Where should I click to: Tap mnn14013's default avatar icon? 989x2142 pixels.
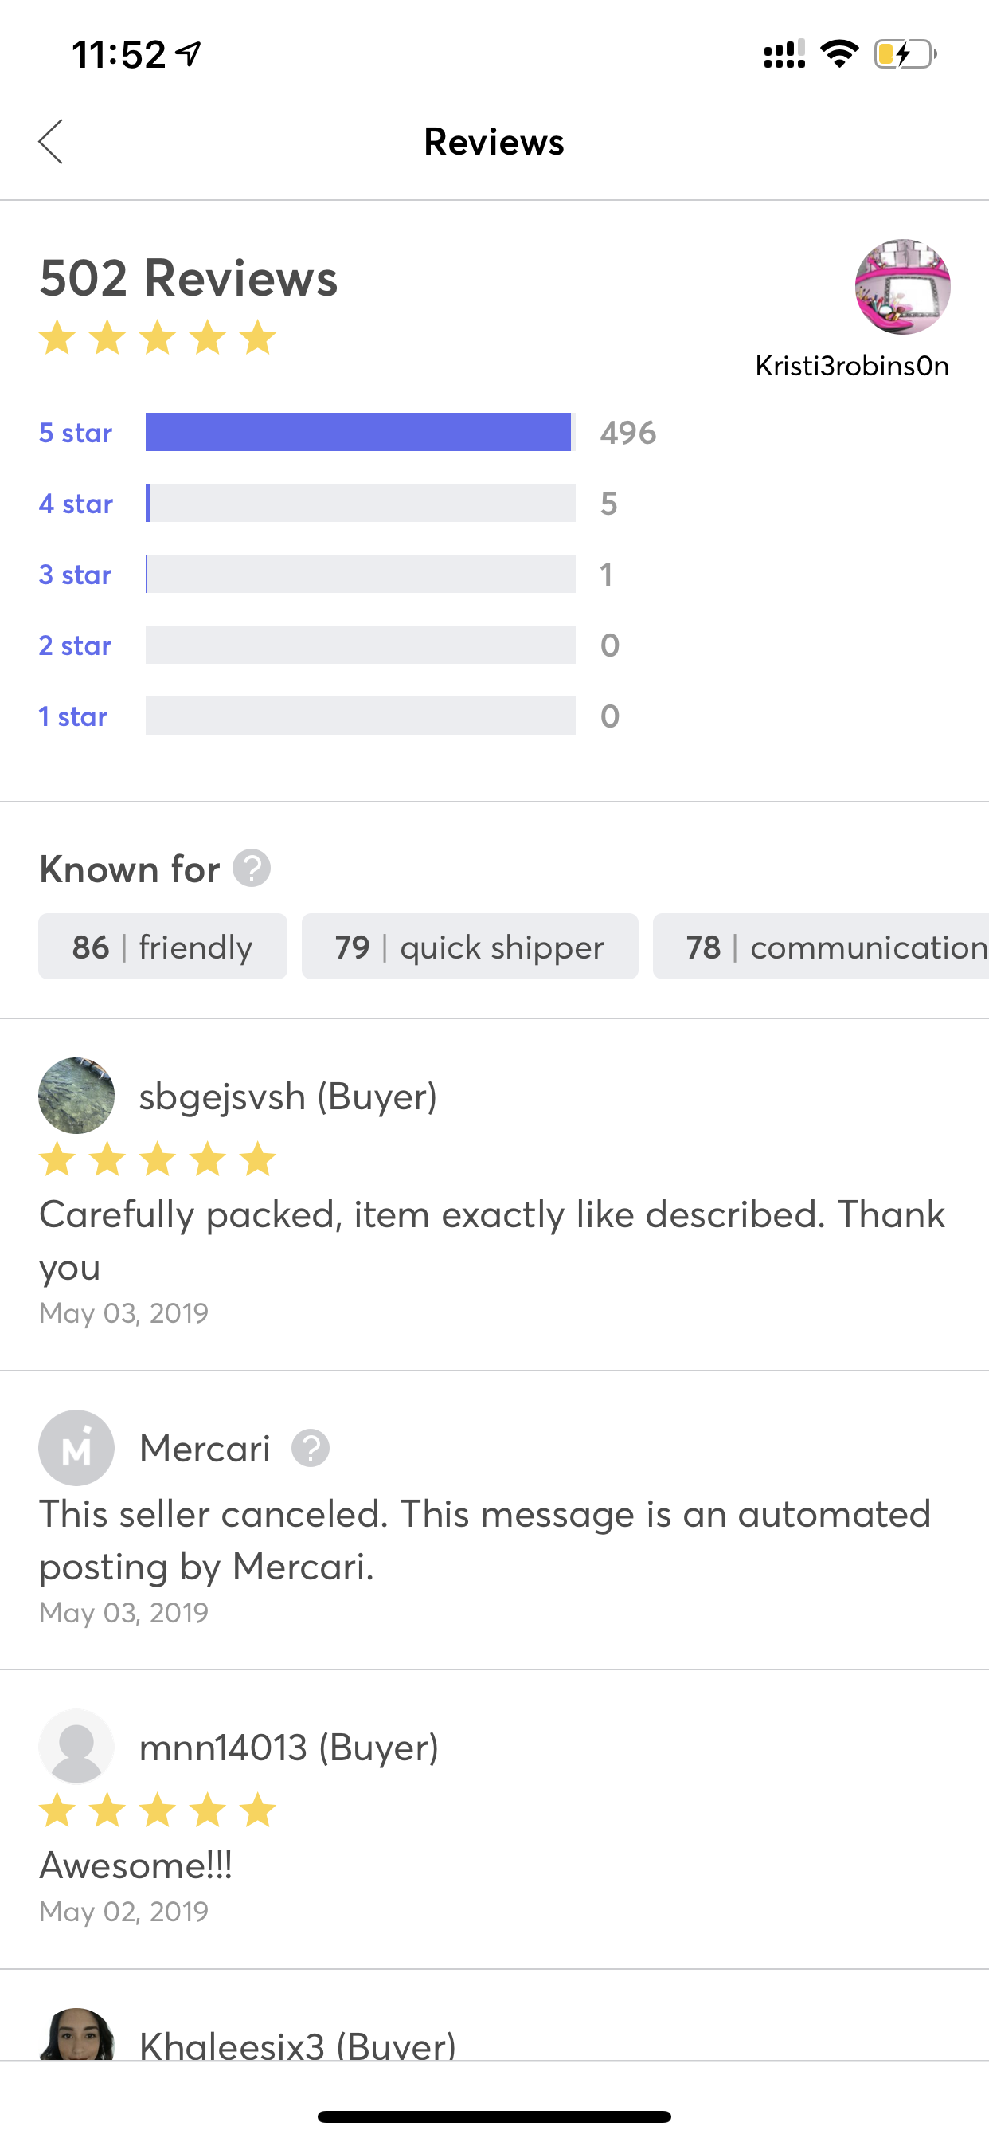pyautogui.click(x=76, y=1746)
